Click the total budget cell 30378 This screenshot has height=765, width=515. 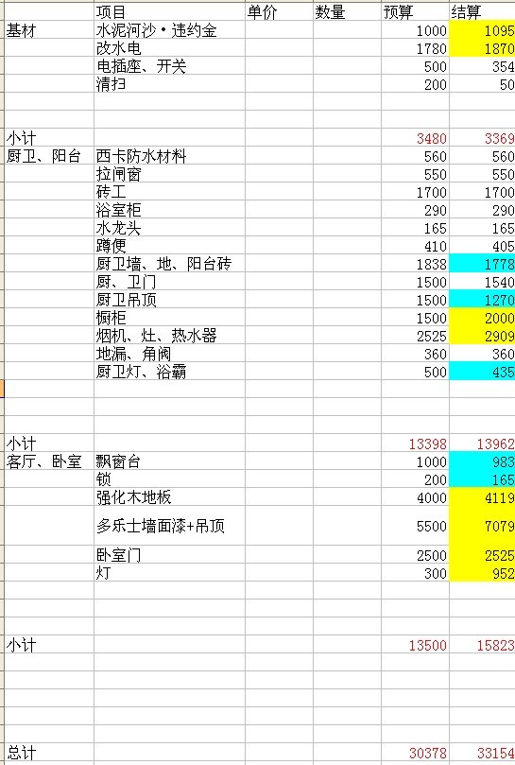coord(415,753)
